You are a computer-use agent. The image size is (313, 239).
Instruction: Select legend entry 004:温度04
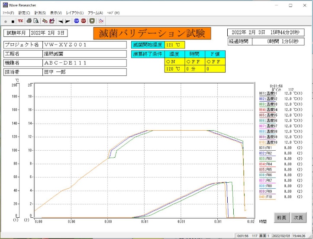click(268, 110)
